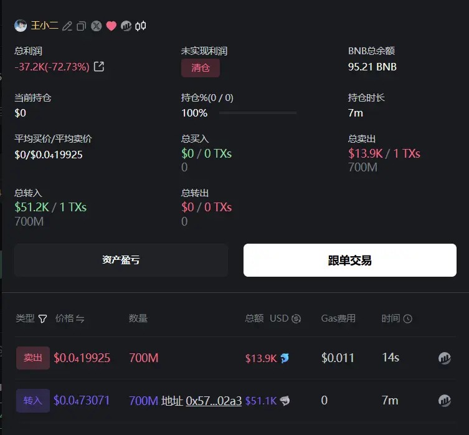Click the 7m holding duration value
Image resolution: width=469 pixels, height=435 pixels.
[x=356, y=113]
